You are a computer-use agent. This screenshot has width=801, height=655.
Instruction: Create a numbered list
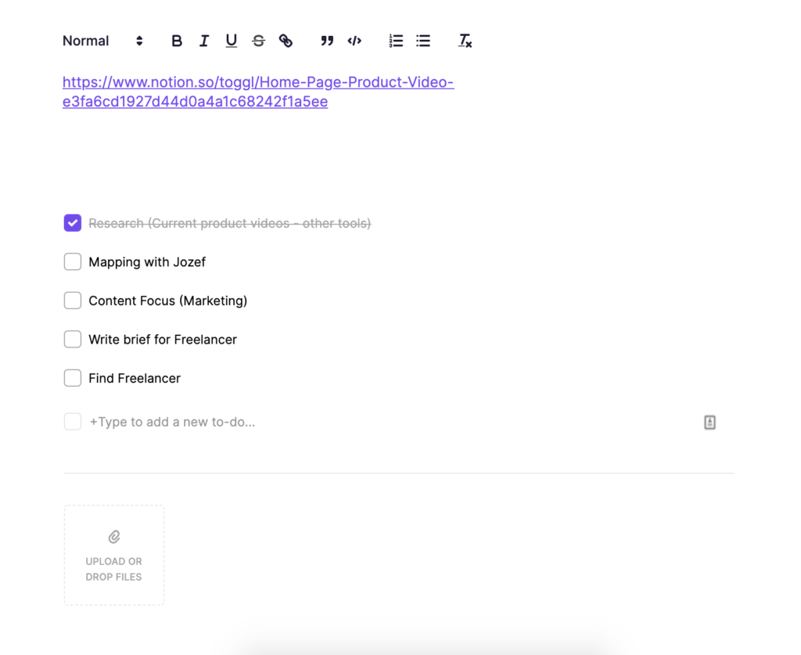click(x=396, y=41)
